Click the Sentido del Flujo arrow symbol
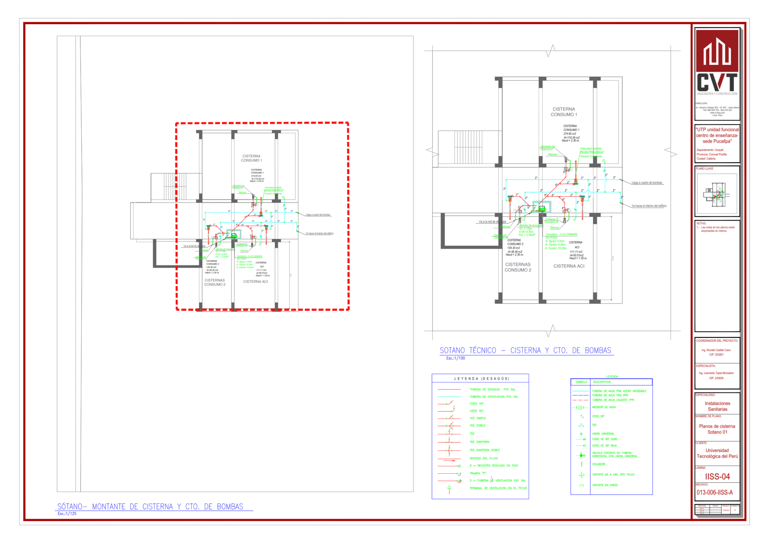This screenshot has height=543, width=769. click(x=449, y=461)
